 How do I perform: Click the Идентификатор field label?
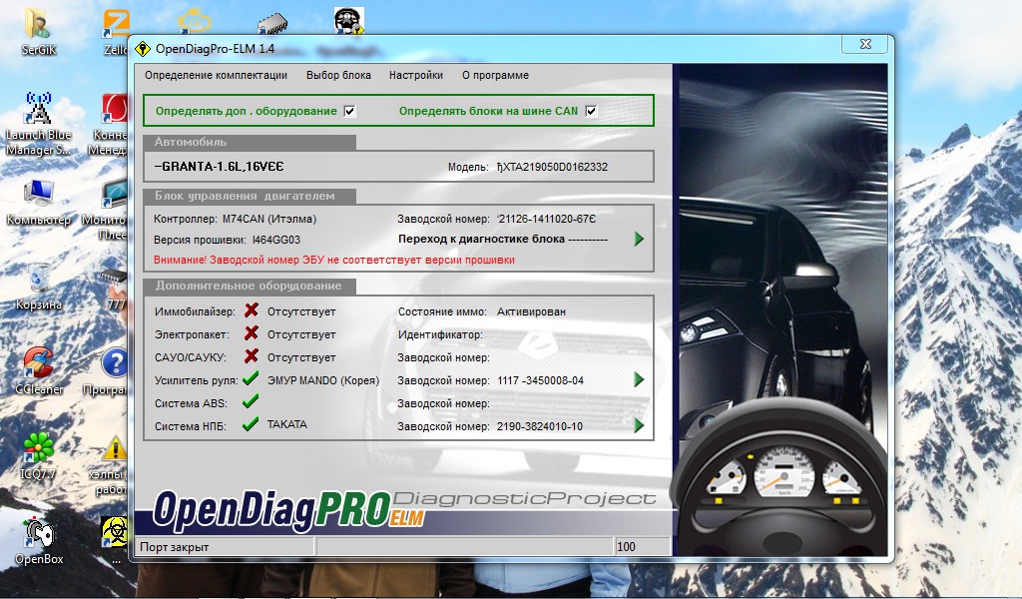pos(440,334)
